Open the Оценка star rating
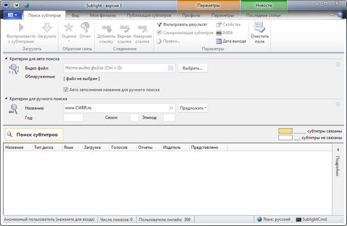This screenshot has height=226, width=347. [69, 27]
